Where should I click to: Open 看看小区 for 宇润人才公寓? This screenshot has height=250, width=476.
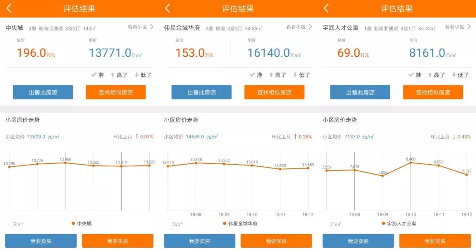pos(458,27)
